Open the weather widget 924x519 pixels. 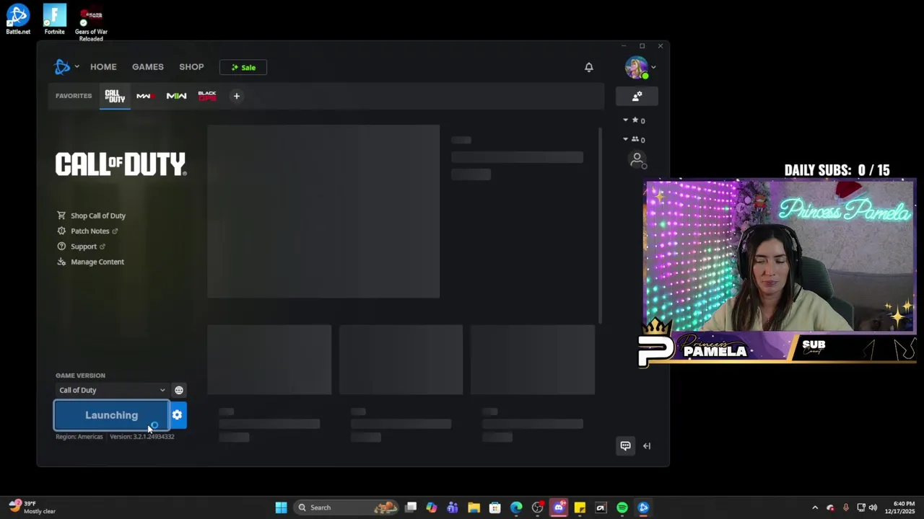tap(32, 507)
